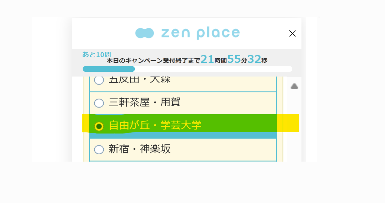The height and width of the screenshot is (203, 385).
Task: Click the selected 自由が丘・学芸大学 radio button
Action: point(99,126)
